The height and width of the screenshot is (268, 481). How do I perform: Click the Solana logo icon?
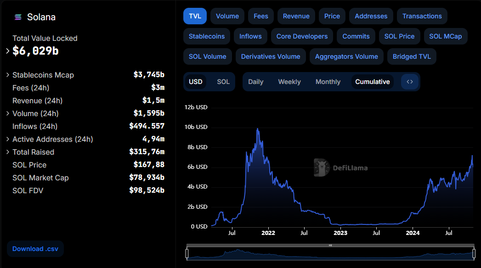point(18,17)
